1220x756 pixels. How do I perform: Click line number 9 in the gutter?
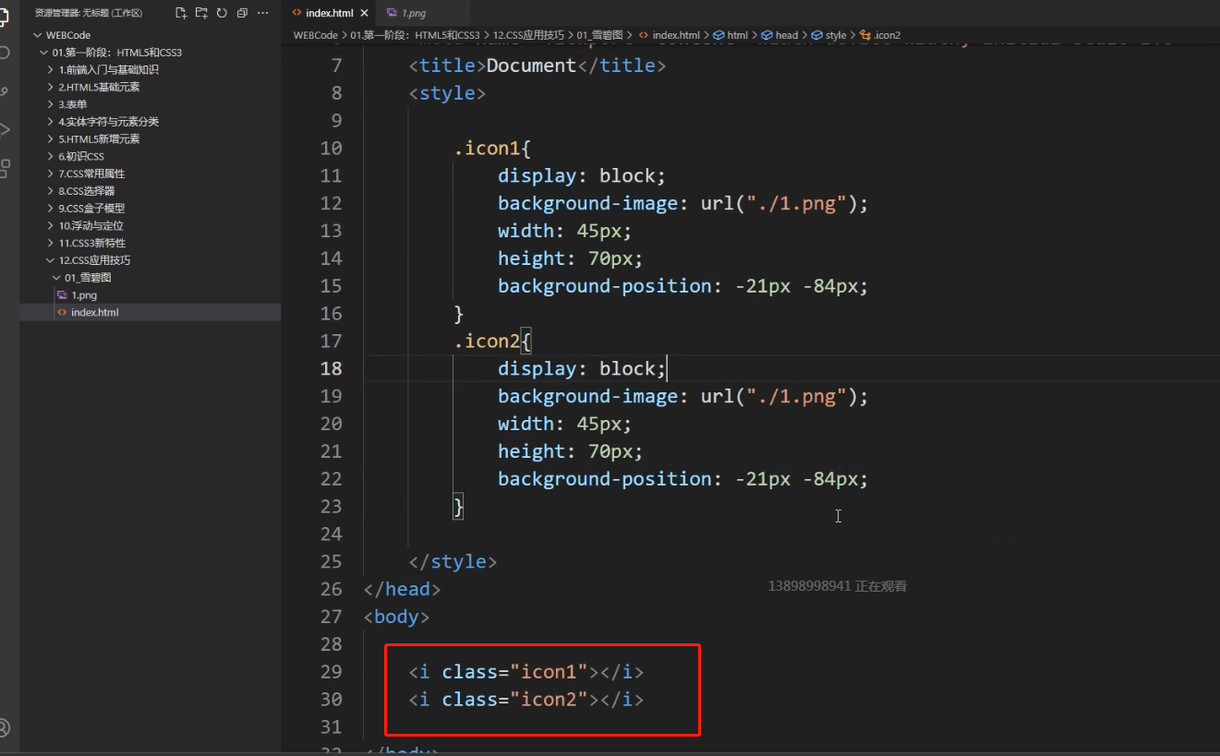336,121
